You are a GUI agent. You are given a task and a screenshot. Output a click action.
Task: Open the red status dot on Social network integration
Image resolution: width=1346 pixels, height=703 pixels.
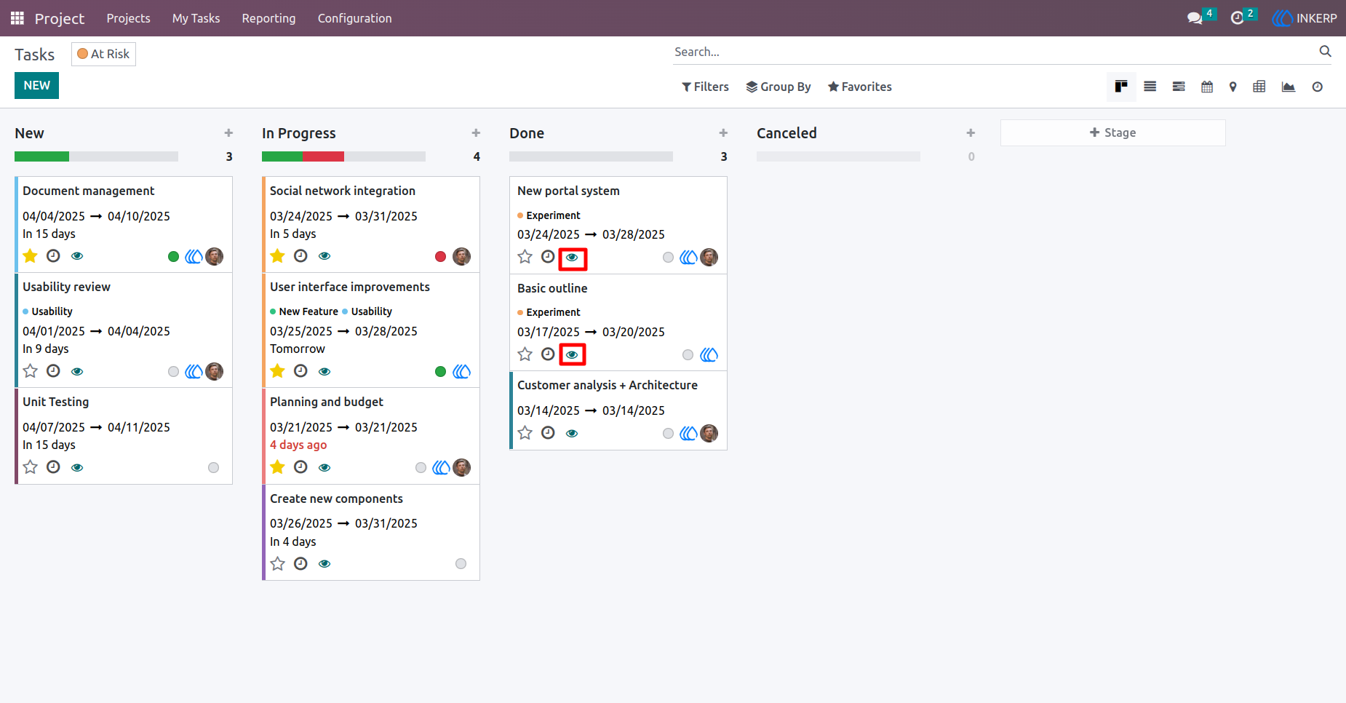440,256
